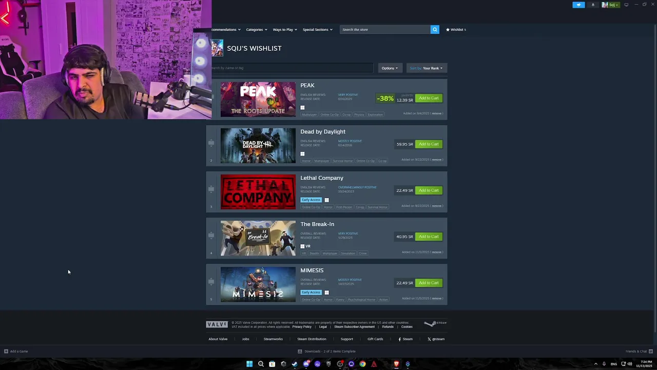The width and height of the screenshot is (657, 370).
Task: Click the Physics tag under PEAK
Action: point(359,115)
